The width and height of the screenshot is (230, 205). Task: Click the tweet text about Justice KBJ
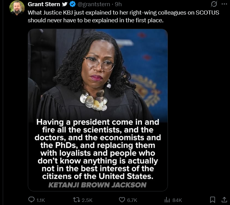pyautogui.click(x=123, y=16)
